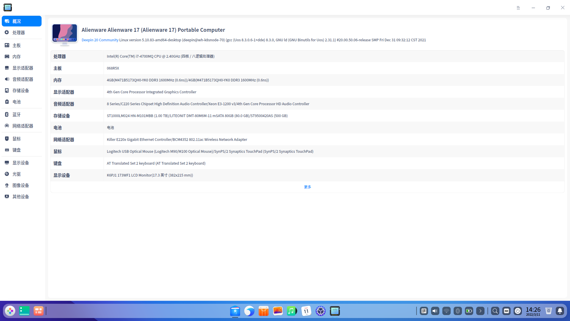Open 音频适配器 audio adapter section
The image size is (570, 321).
pyautogui.click(x=23, y=79)
